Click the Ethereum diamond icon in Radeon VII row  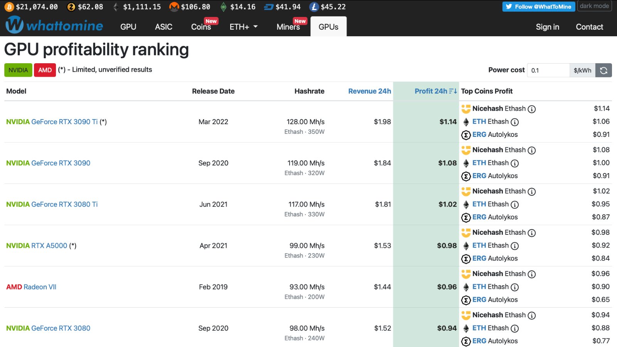[466, 287]
